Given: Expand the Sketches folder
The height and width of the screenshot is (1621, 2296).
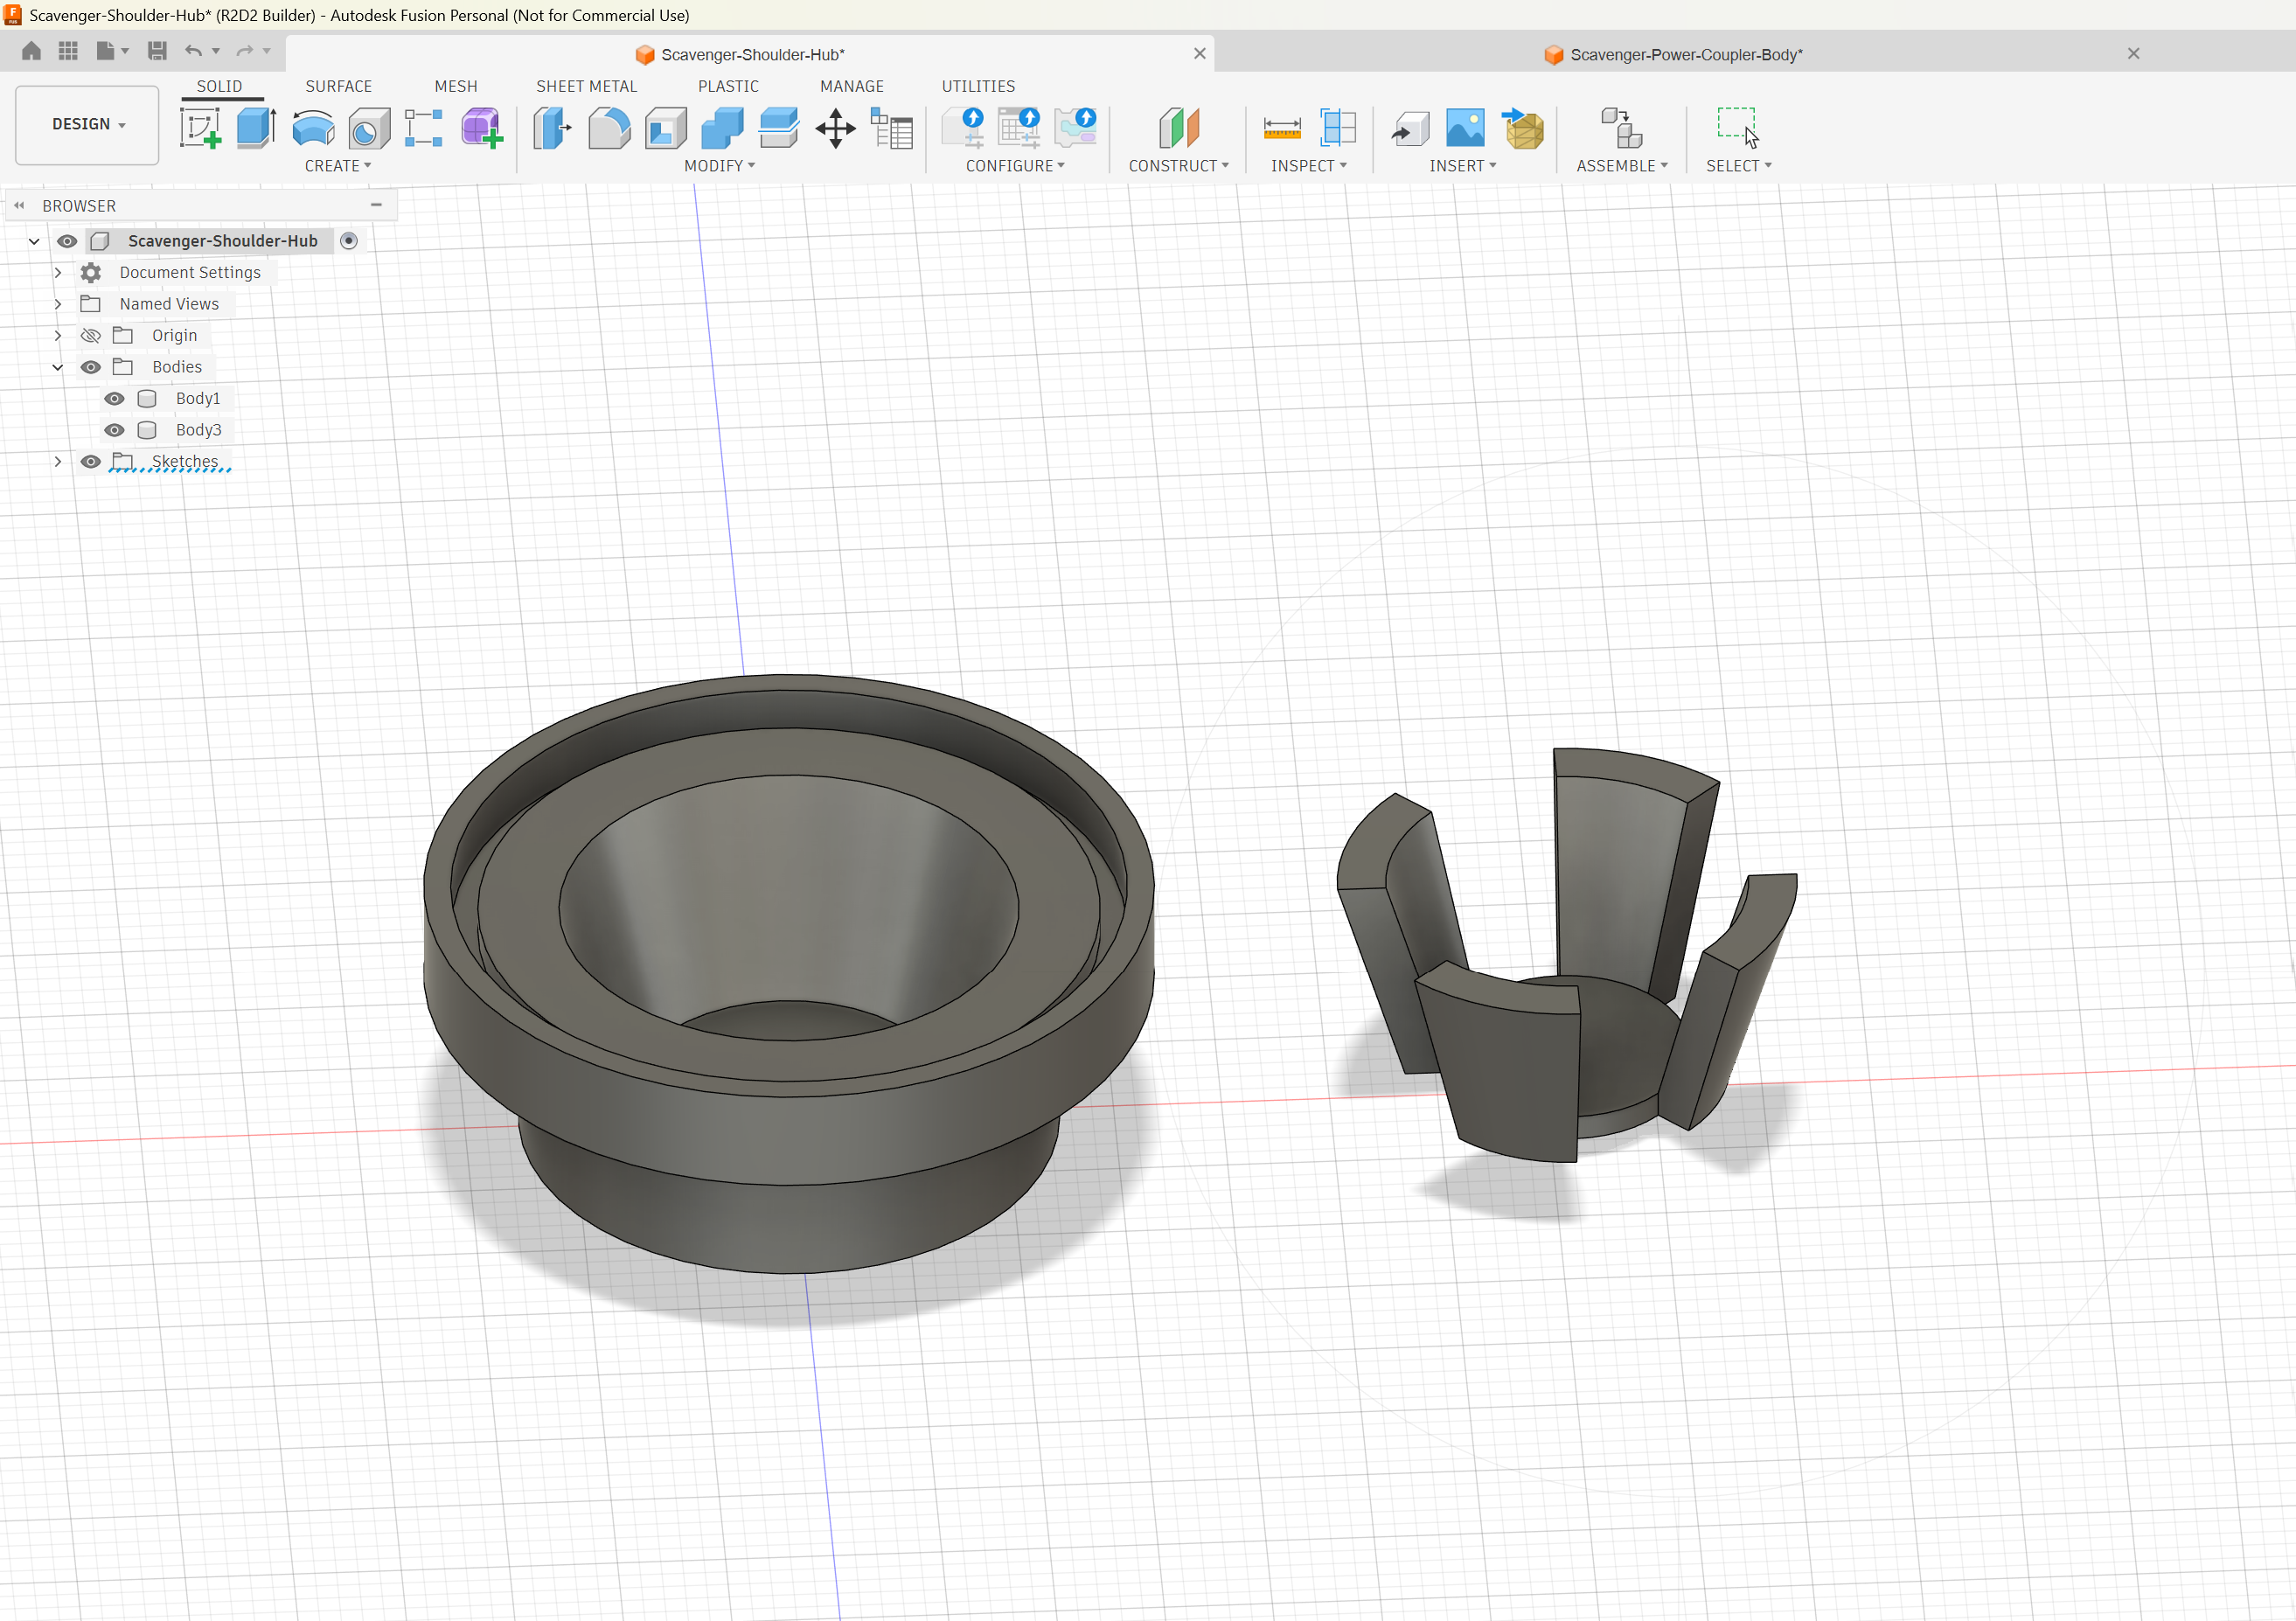Looking at the screenshot, I should pos(58,462).
